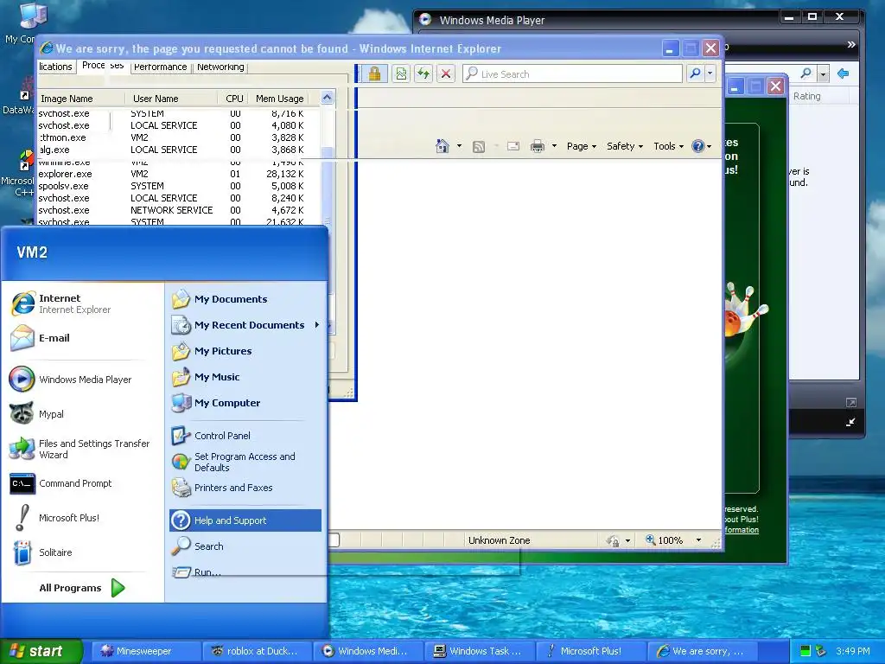
Task: Print the page using the IE printer icon
Action: (x=538, y=147)
